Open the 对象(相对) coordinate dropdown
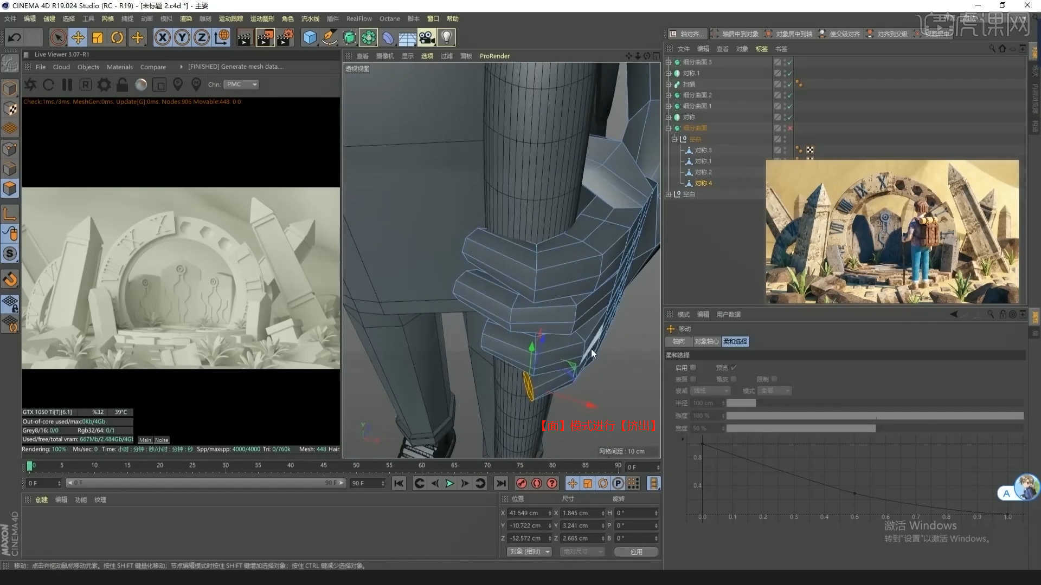 click(529, 551)
